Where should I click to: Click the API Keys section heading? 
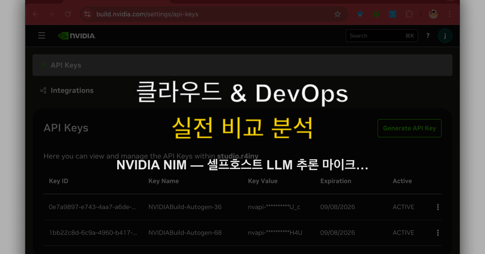click(66, 128)
